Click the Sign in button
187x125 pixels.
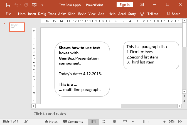(x=124, y=5)
